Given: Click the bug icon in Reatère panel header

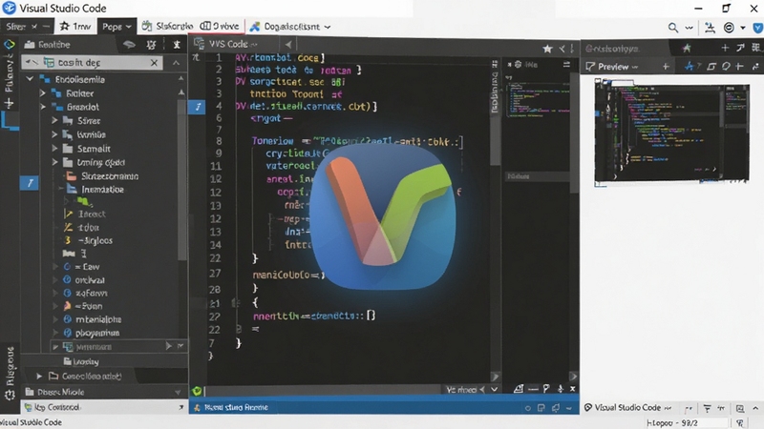Looking at the screenshot, I should [151, 45].
